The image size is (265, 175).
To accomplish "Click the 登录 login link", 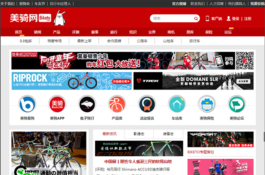I will tap(236, 19).
